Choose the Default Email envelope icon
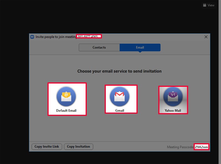221x164 pixels. [x=66, y=97]
